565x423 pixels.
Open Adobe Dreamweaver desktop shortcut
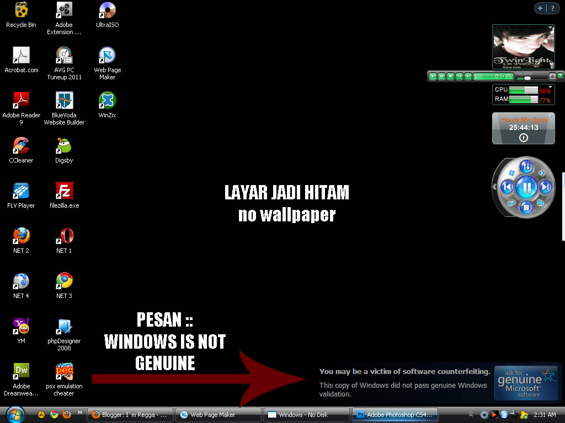(22, 379)
